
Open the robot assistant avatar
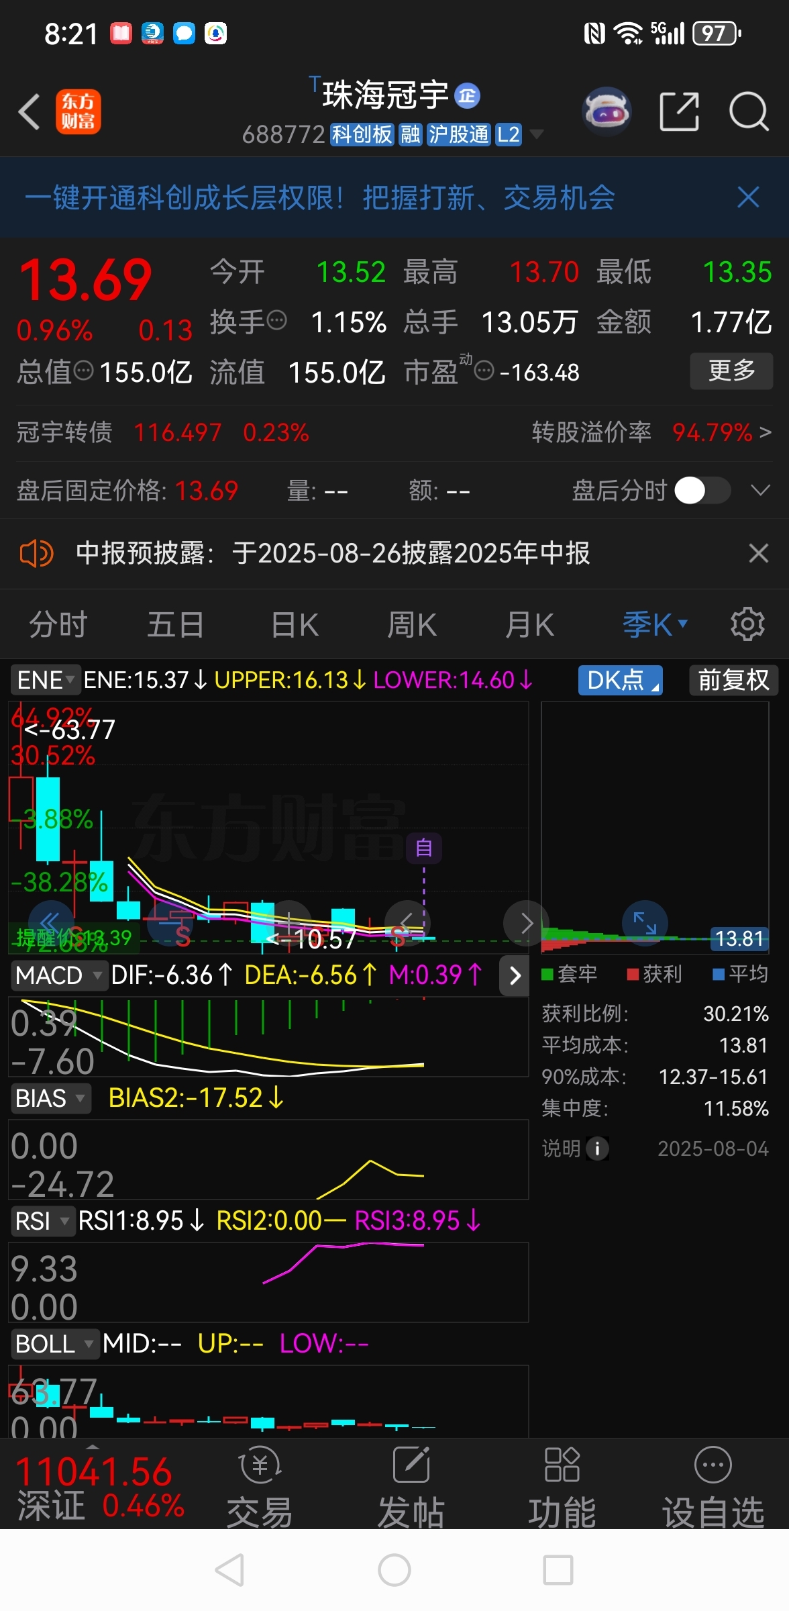607,111
